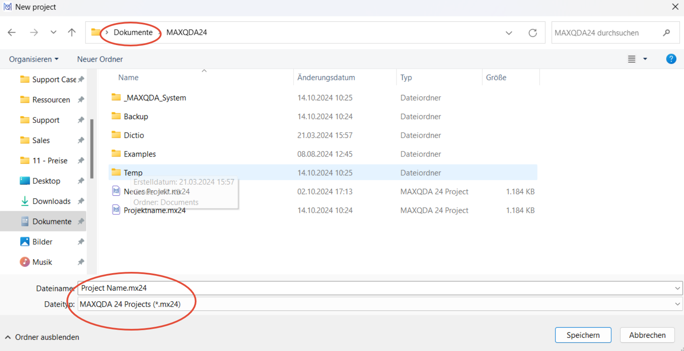Click pin icon next to Ressourcen

tap(81, 100)
